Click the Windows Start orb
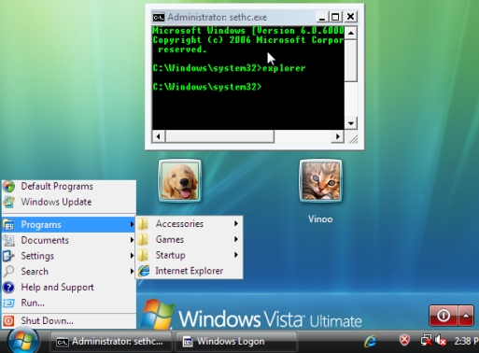The height and width of the screenshot is (353, 479). pyautogui.click(x=23, y=341)
